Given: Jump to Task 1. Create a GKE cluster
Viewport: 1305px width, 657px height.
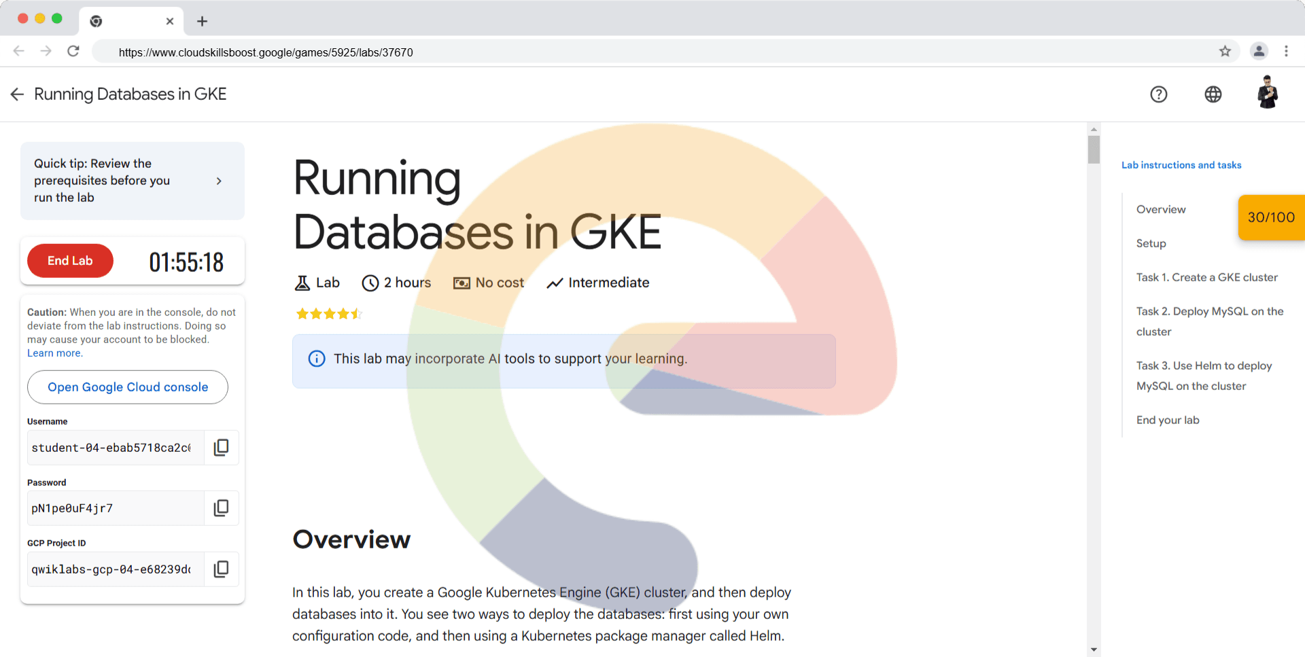Looking at the screenshot, I should [1206, 277].
